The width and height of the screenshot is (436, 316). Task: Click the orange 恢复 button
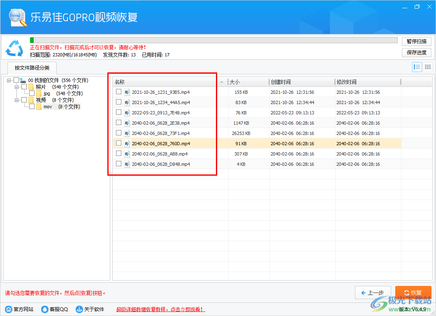[413, 293]
